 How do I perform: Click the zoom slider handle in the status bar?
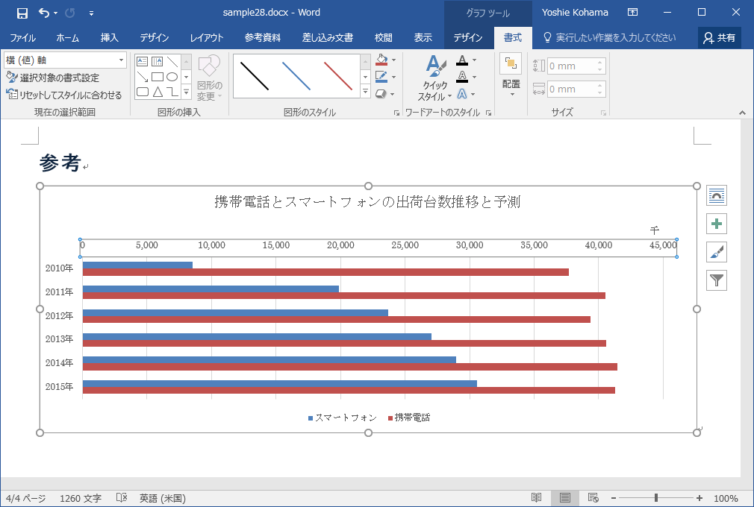(x=656, y=498)
